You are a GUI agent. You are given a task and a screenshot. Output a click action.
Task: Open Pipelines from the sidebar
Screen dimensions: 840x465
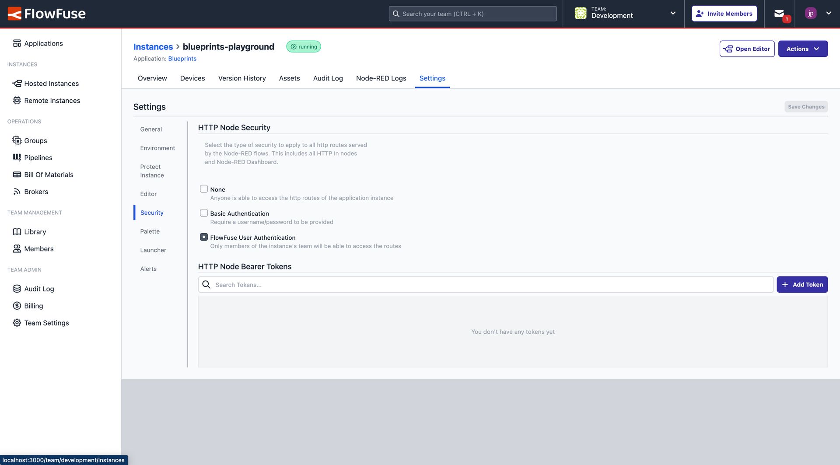[38, 157]
